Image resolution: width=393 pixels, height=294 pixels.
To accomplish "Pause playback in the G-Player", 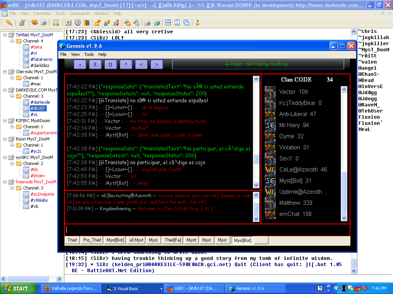I will (95, 64).
